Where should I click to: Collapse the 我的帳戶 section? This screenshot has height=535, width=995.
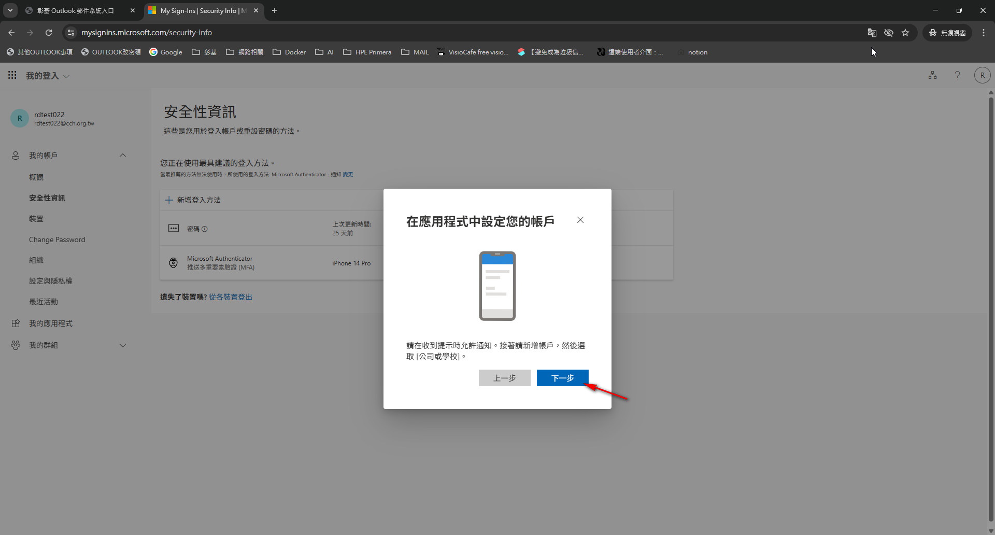click(123, 156)
